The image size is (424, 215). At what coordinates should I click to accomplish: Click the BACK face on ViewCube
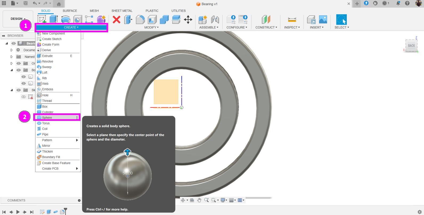click(x=411, y=45)
